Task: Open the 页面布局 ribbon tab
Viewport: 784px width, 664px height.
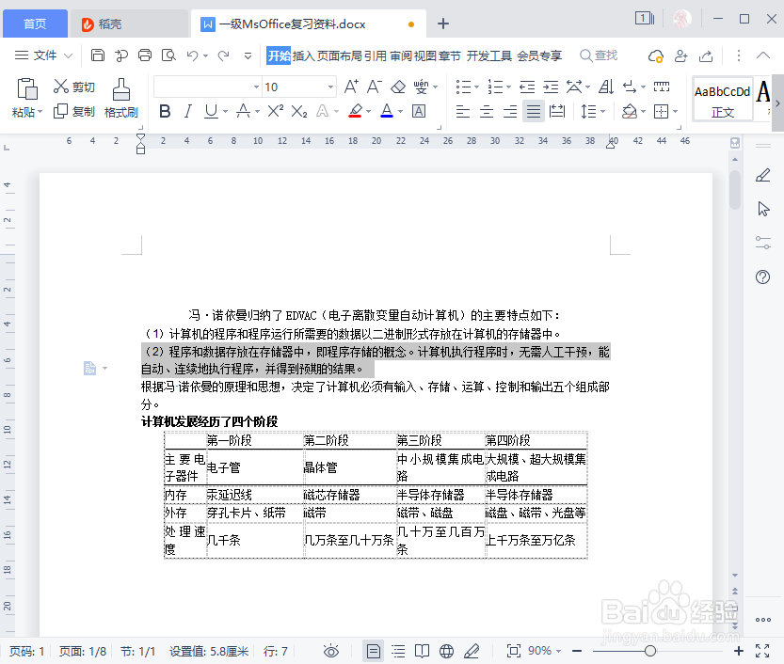Action: coord(340,55)
